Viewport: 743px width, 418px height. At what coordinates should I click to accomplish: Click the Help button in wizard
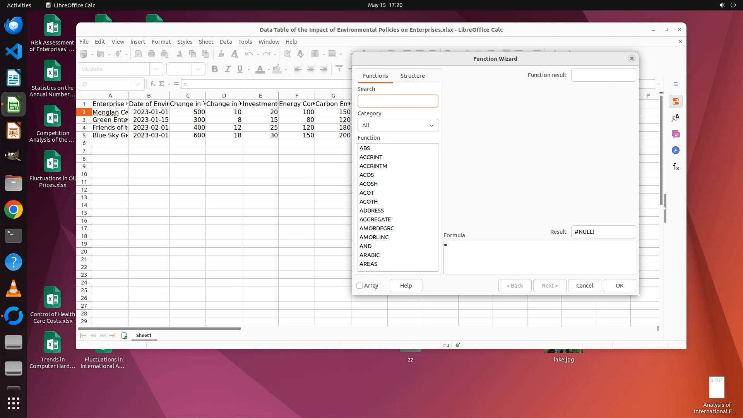click(x=406, y=286)
